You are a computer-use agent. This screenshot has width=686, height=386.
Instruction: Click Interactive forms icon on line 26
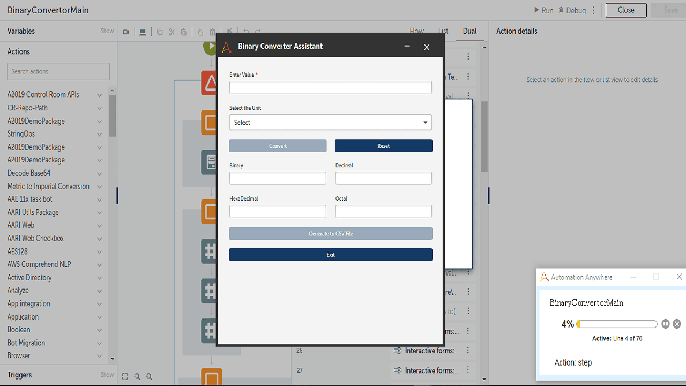pyautogui.click(x=398, y=351)
